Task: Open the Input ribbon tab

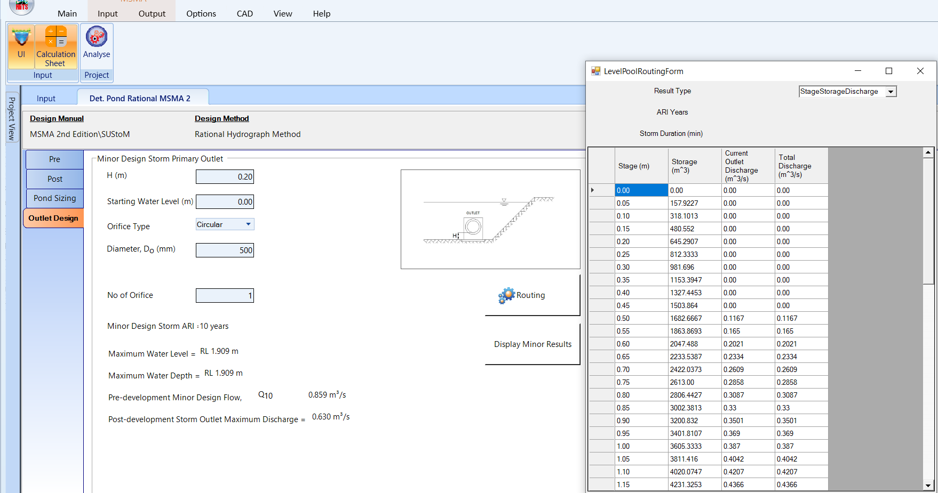Action: [x=108, y=13]
